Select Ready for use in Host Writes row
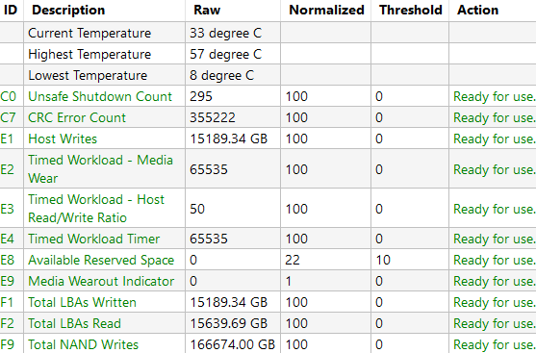 point(495,139)
